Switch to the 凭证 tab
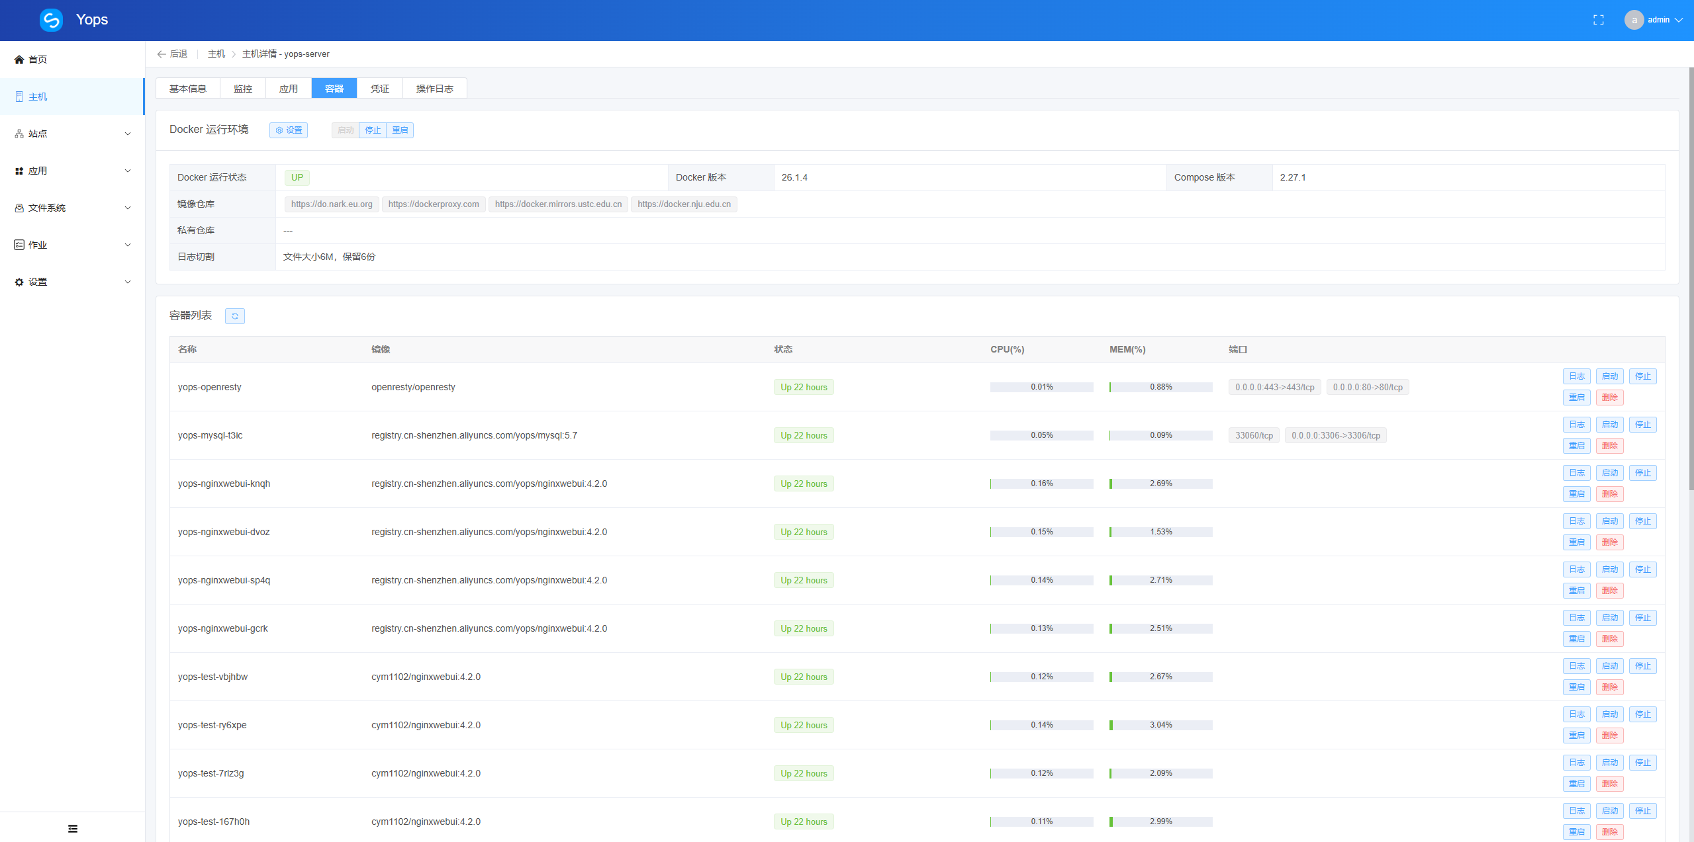1694x842 pixels. coord(380,88)
